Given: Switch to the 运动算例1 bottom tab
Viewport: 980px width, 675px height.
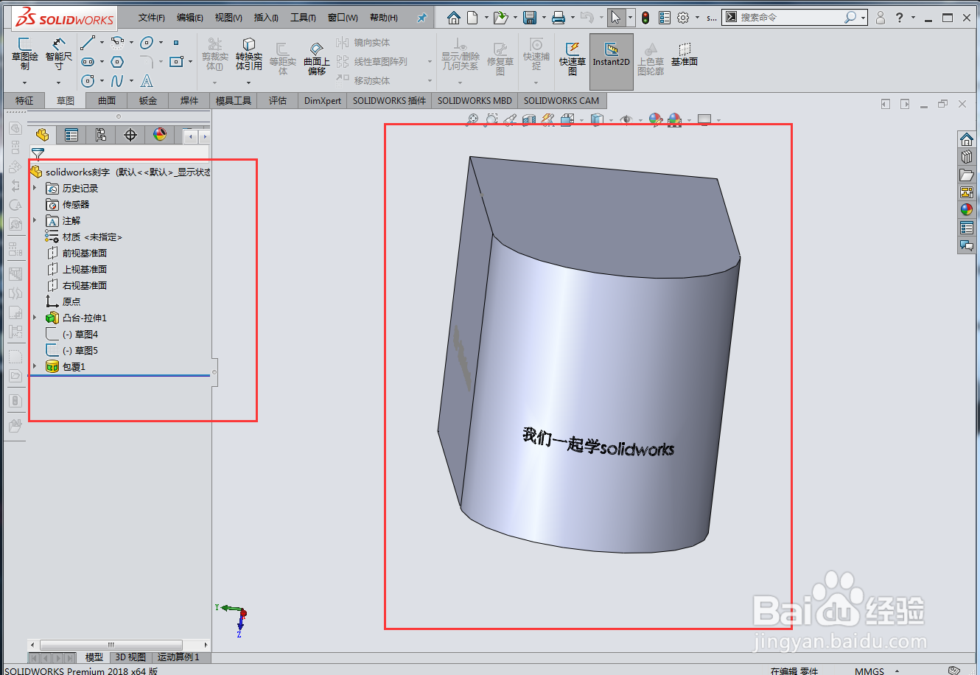Looking at the screenshot, I should point(178,657).
